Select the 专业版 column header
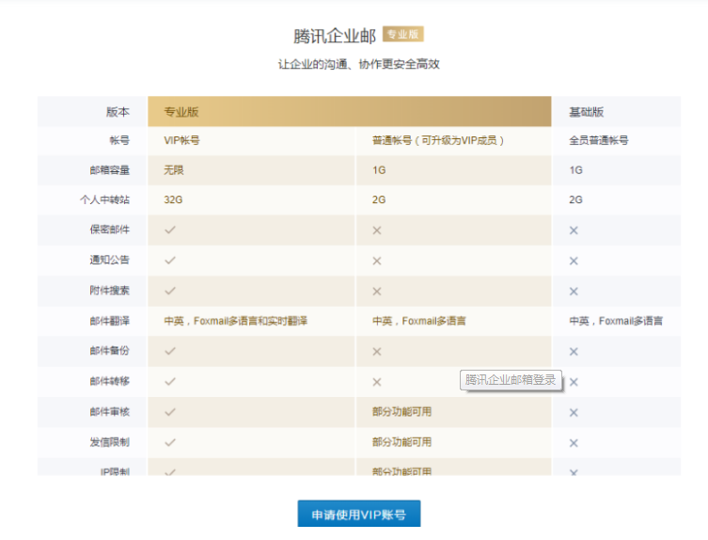 point(181,111)
